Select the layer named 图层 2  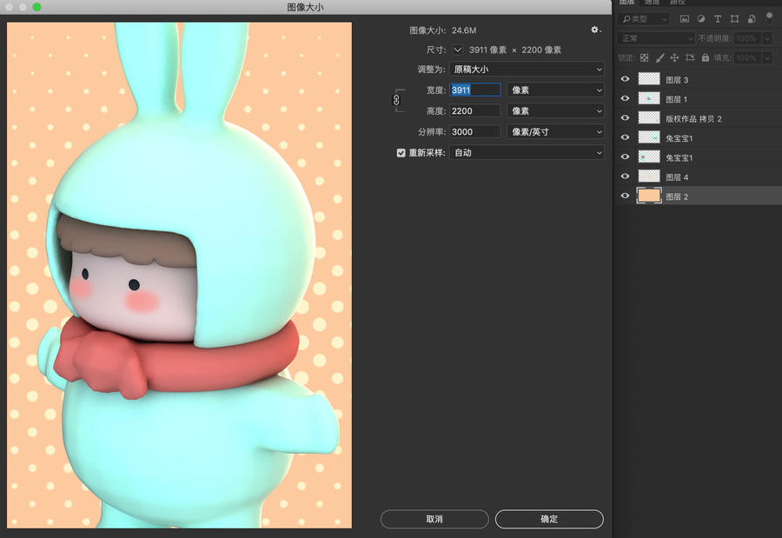tap(677, 196)
